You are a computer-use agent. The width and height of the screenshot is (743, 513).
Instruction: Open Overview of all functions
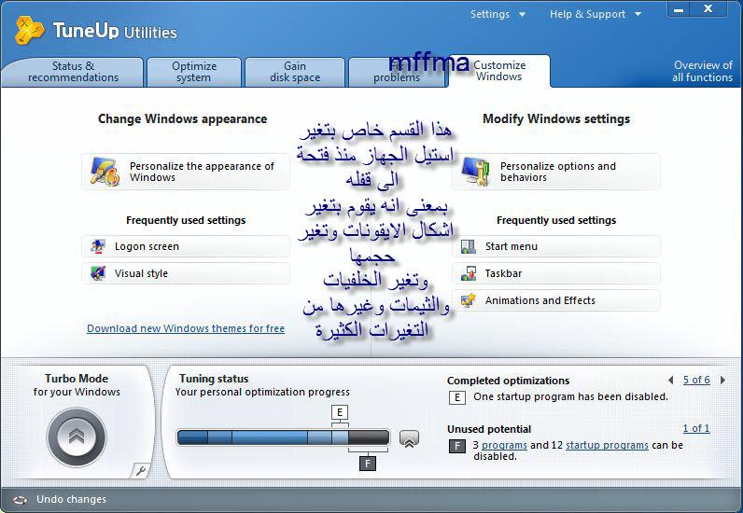[702, 72]
